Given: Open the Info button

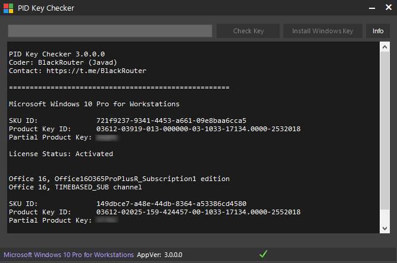Looking at the screenshot, I should [378, 31].
